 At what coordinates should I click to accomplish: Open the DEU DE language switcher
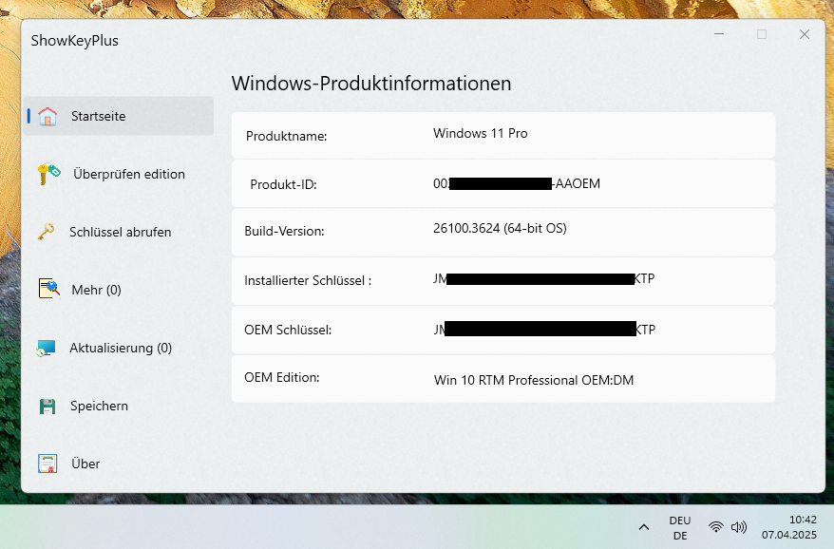coord(680,528)
